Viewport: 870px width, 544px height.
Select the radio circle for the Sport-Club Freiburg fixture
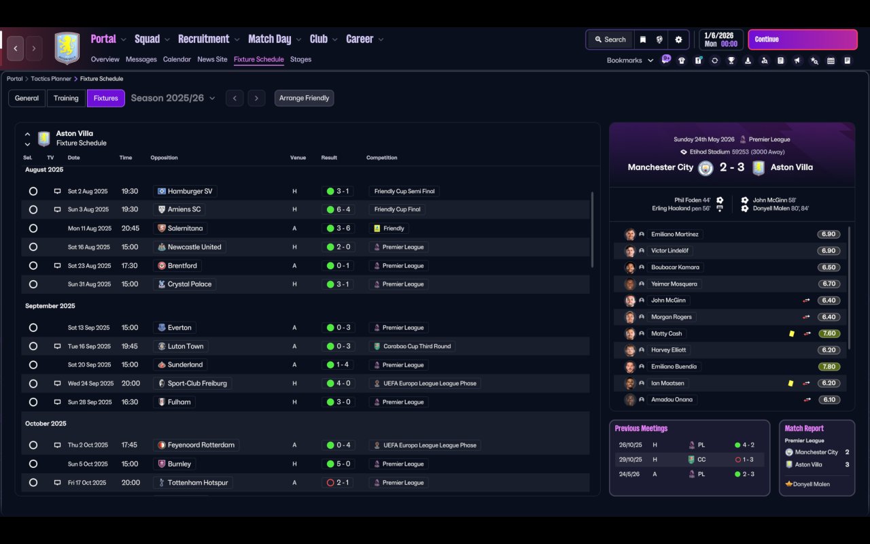[x=33, y=384]
